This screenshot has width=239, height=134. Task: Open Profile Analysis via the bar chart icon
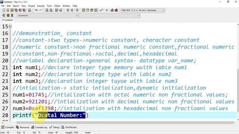[112, 10]
